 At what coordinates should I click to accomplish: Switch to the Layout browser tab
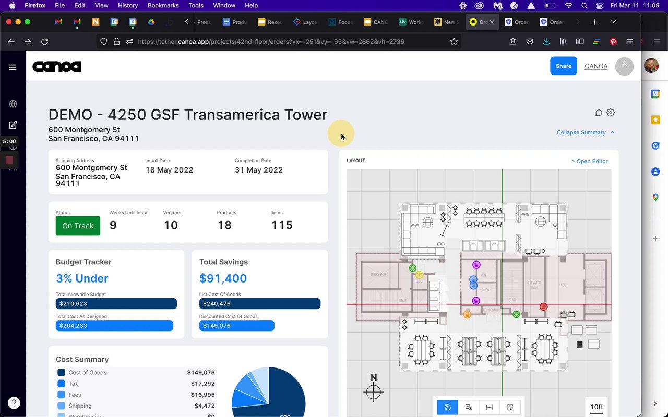[x=306, y=22]
